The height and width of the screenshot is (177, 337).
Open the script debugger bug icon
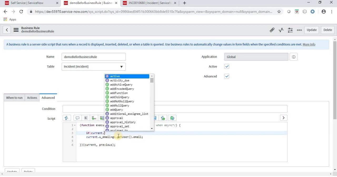172,118
